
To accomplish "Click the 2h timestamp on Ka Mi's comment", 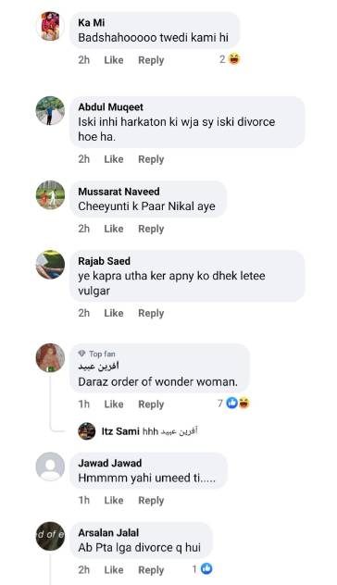I will [x=84, y=60].
